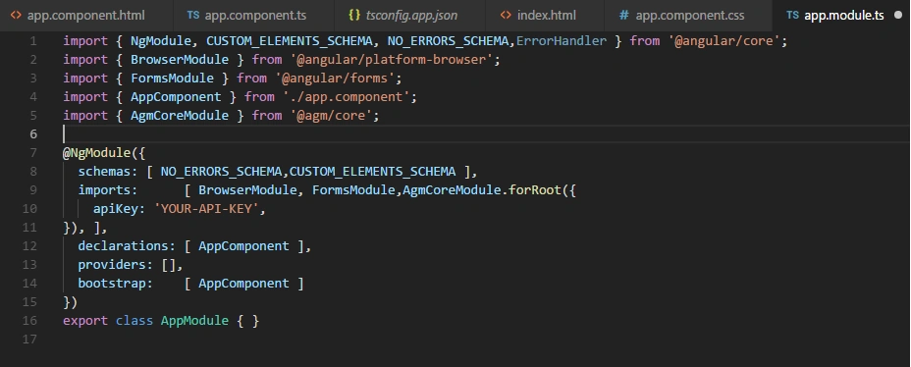Click the unsaved dot on app.module.ts tab
The image size is (911, 367).
coord(897,16)
